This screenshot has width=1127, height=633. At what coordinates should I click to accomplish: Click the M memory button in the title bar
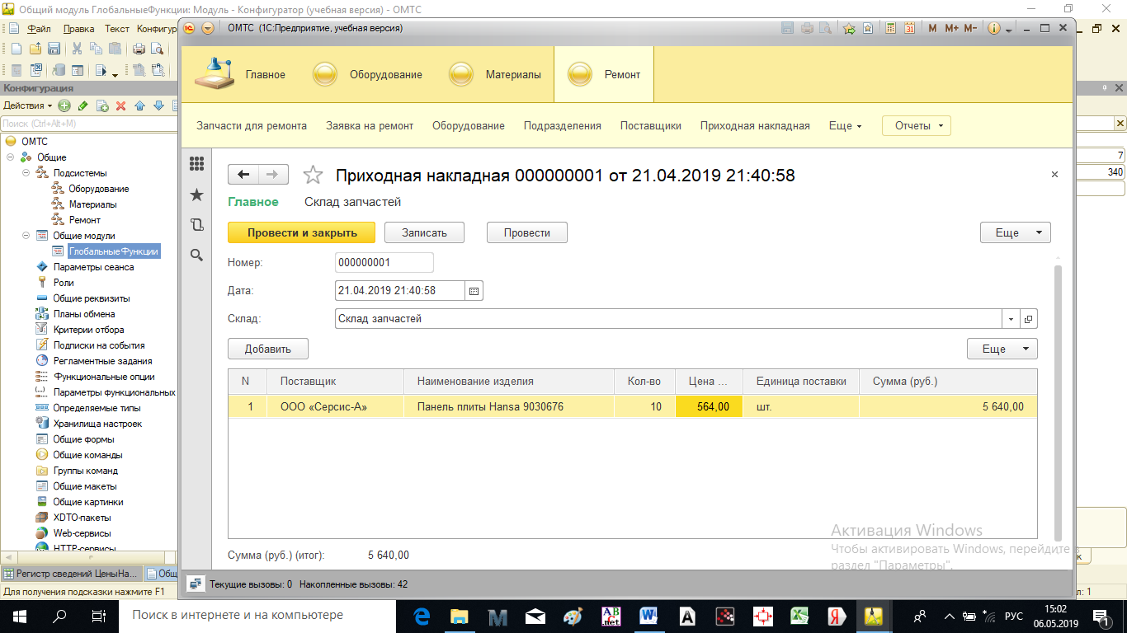[932, 28]
